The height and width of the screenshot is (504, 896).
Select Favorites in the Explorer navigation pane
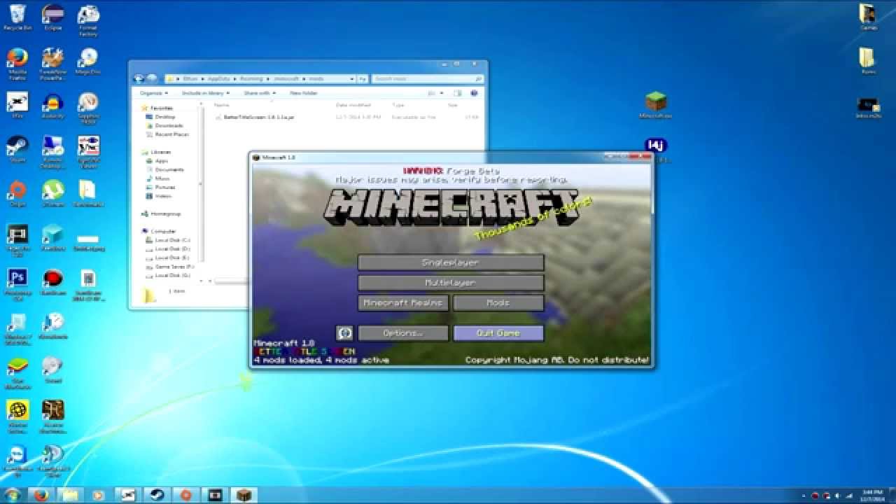point(162,108)
